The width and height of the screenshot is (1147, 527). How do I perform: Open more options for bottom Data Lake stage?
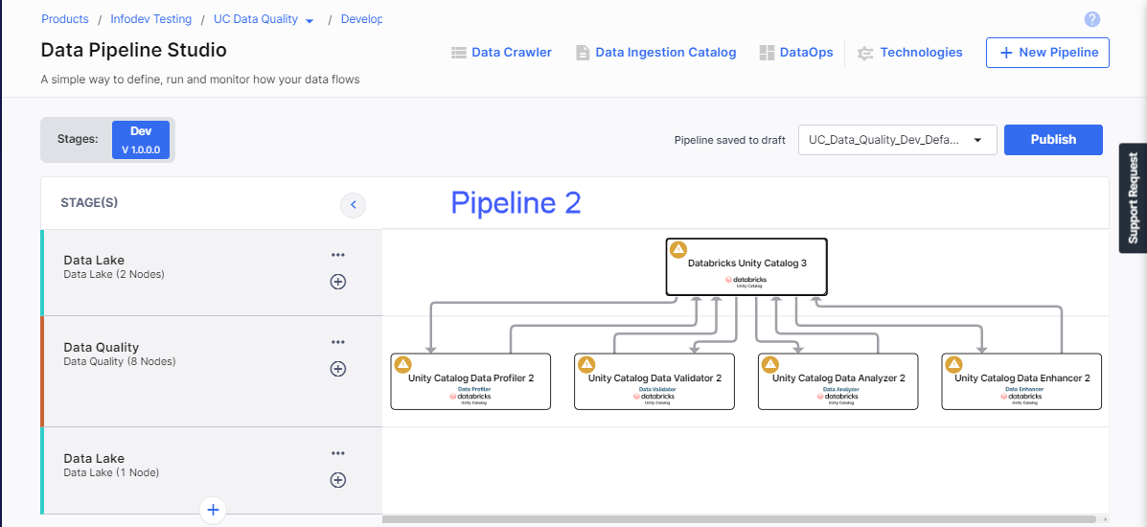coord(338,453)
